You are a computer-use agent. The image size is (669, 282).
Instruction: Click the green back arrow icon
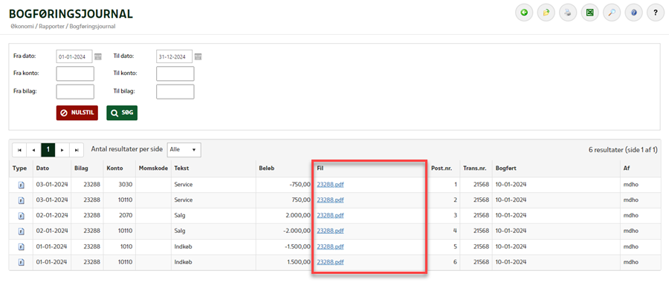(x=524, y=13)
